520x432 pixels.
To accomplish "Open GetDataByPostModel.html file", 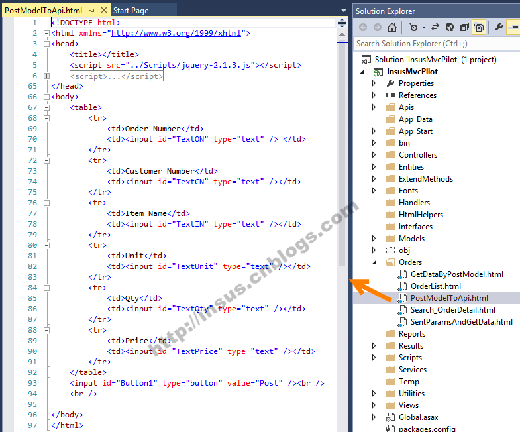I will coord(457,274).
